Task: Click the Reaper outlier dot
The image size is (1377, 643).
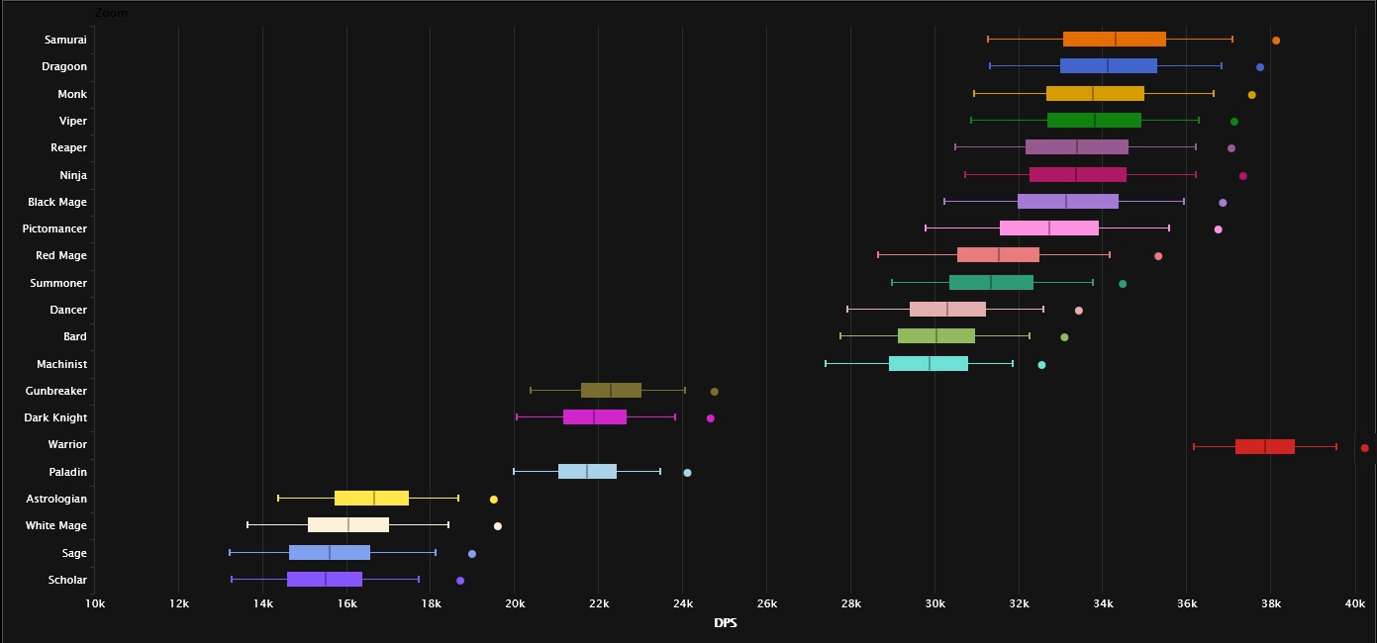Action: (x=1231, y=148)
